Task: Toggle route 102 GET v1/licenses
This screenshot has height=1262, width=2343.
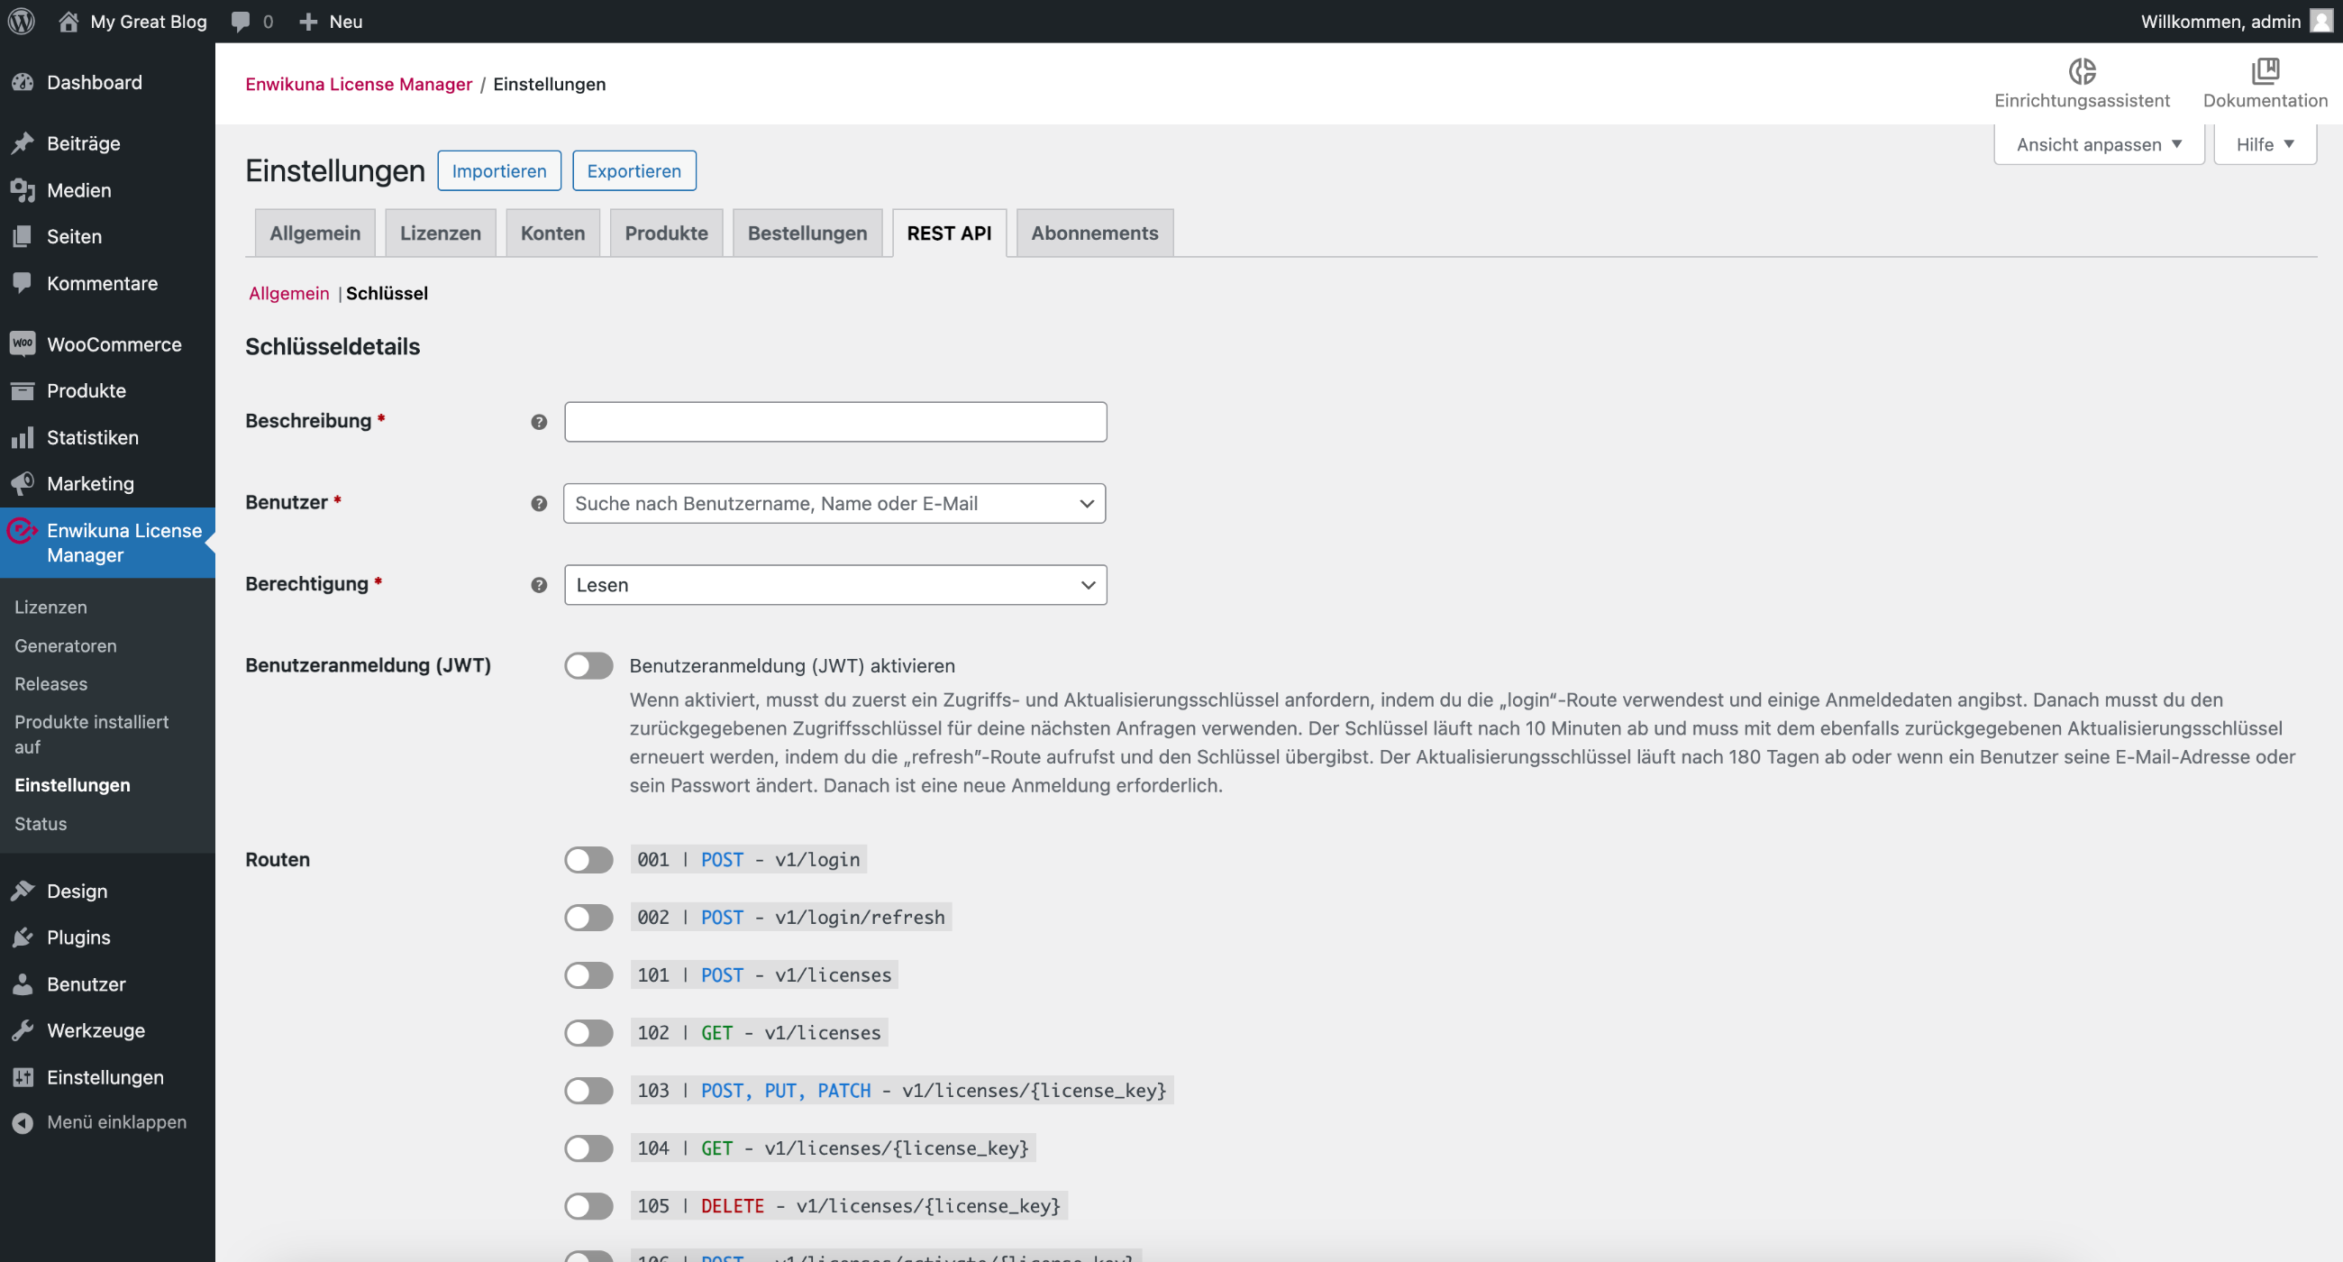Action: (x=588, y=1033)
